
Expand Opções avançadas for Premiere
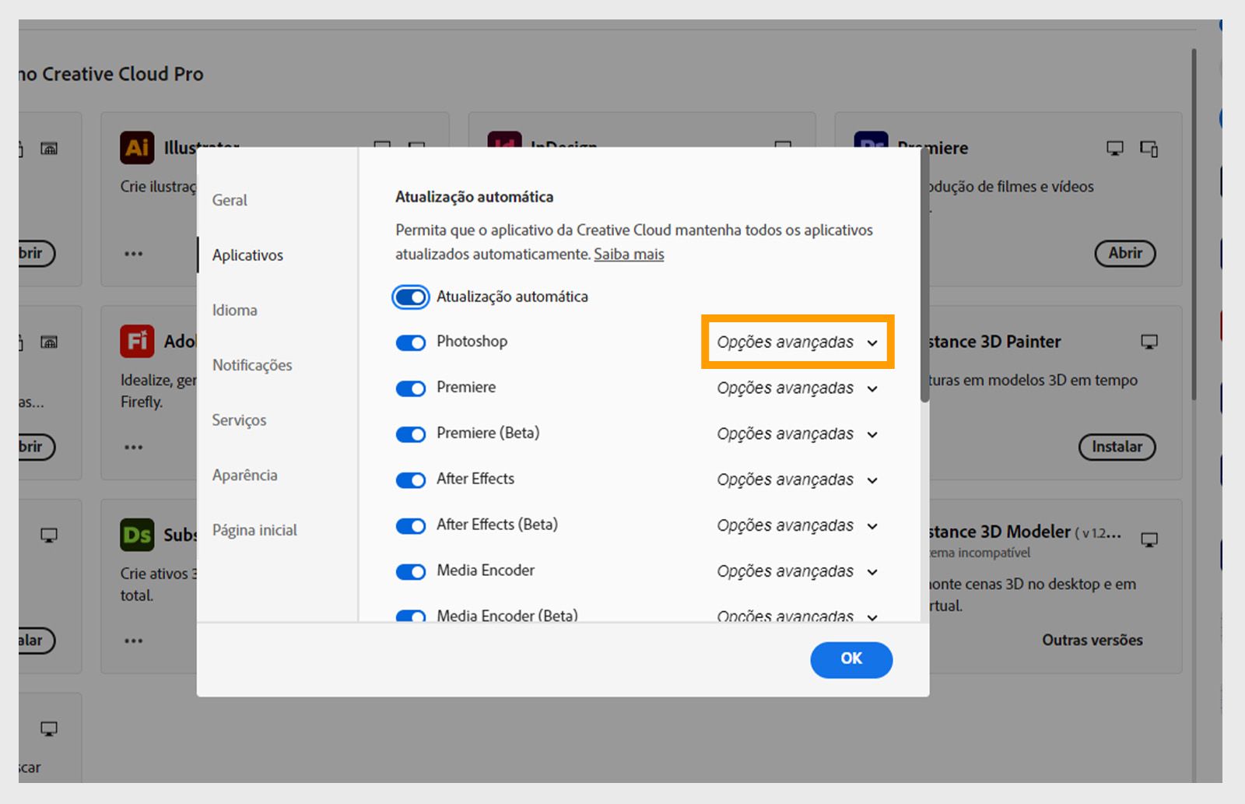pyautogui.click(x=798, y=388)
